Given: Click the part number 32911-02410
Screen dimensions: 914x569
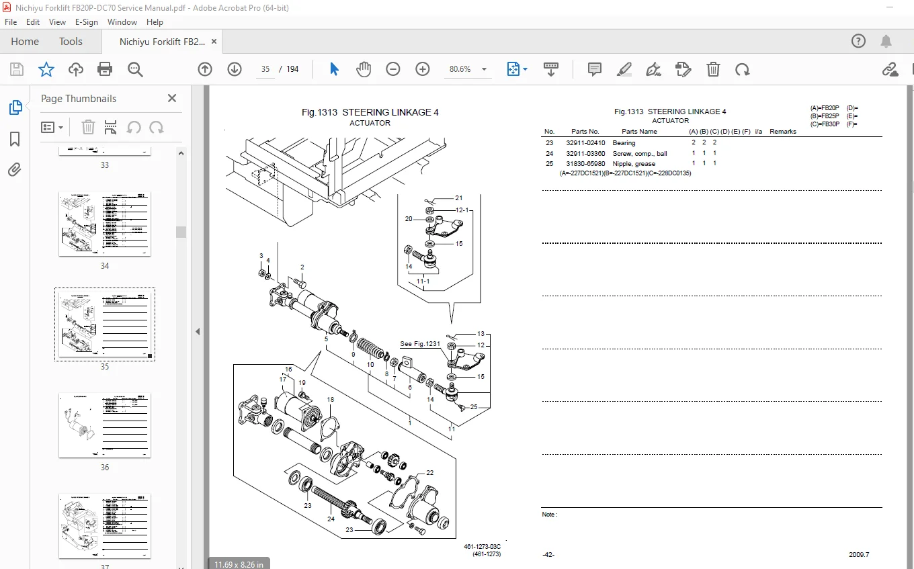Looking at the screenshot, I should [585, 143].
